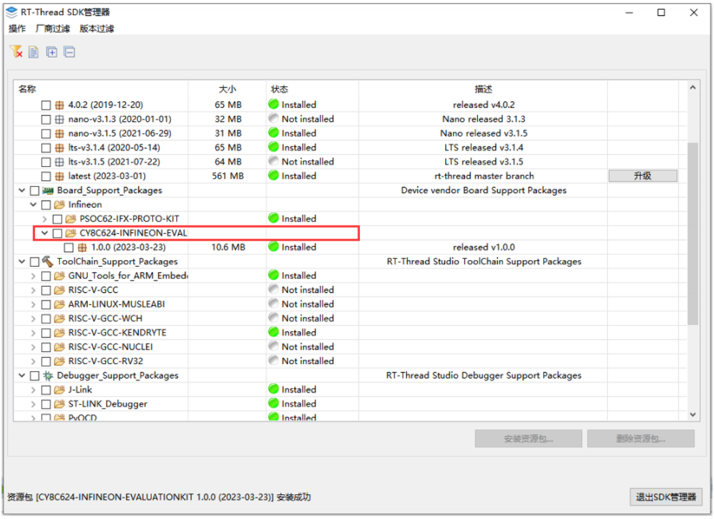
Task: Check the nano-v3.1.3 (2020-01-01) checkbox
Action: [x=46, y=119]
